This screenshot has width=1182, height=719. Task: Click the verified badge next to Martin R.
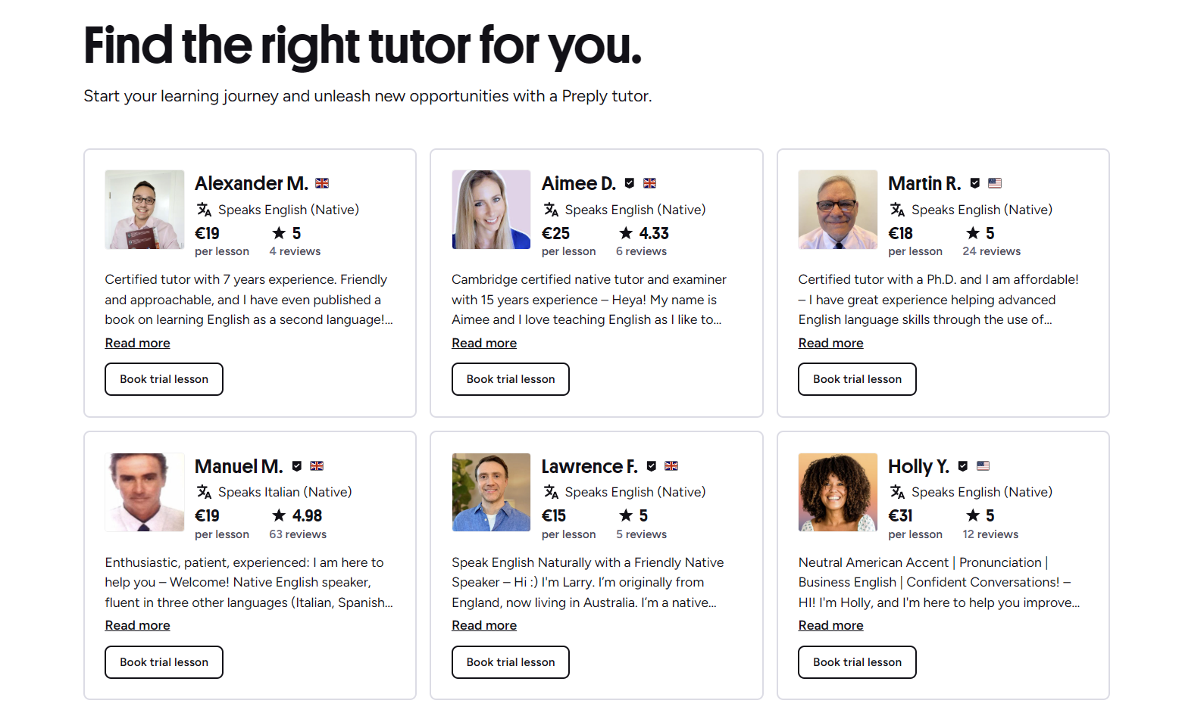click(974, 182)
